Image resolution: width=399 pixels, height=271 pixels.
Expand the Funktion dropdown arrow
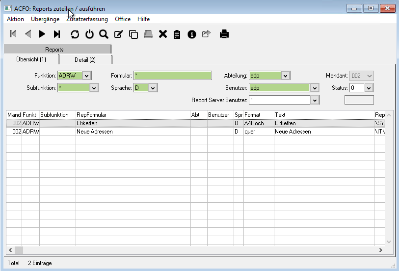coord(87,76)
